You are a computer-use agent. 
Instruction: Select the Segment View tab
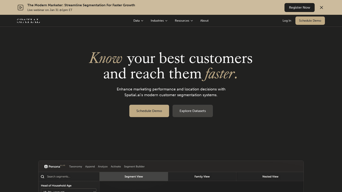tap(134, 177)
